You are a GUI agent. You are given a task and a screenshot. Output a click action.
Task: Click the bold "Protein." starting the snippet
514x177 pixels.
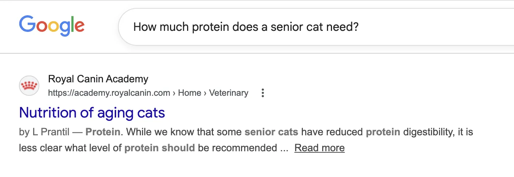click(x=103, y=132)
